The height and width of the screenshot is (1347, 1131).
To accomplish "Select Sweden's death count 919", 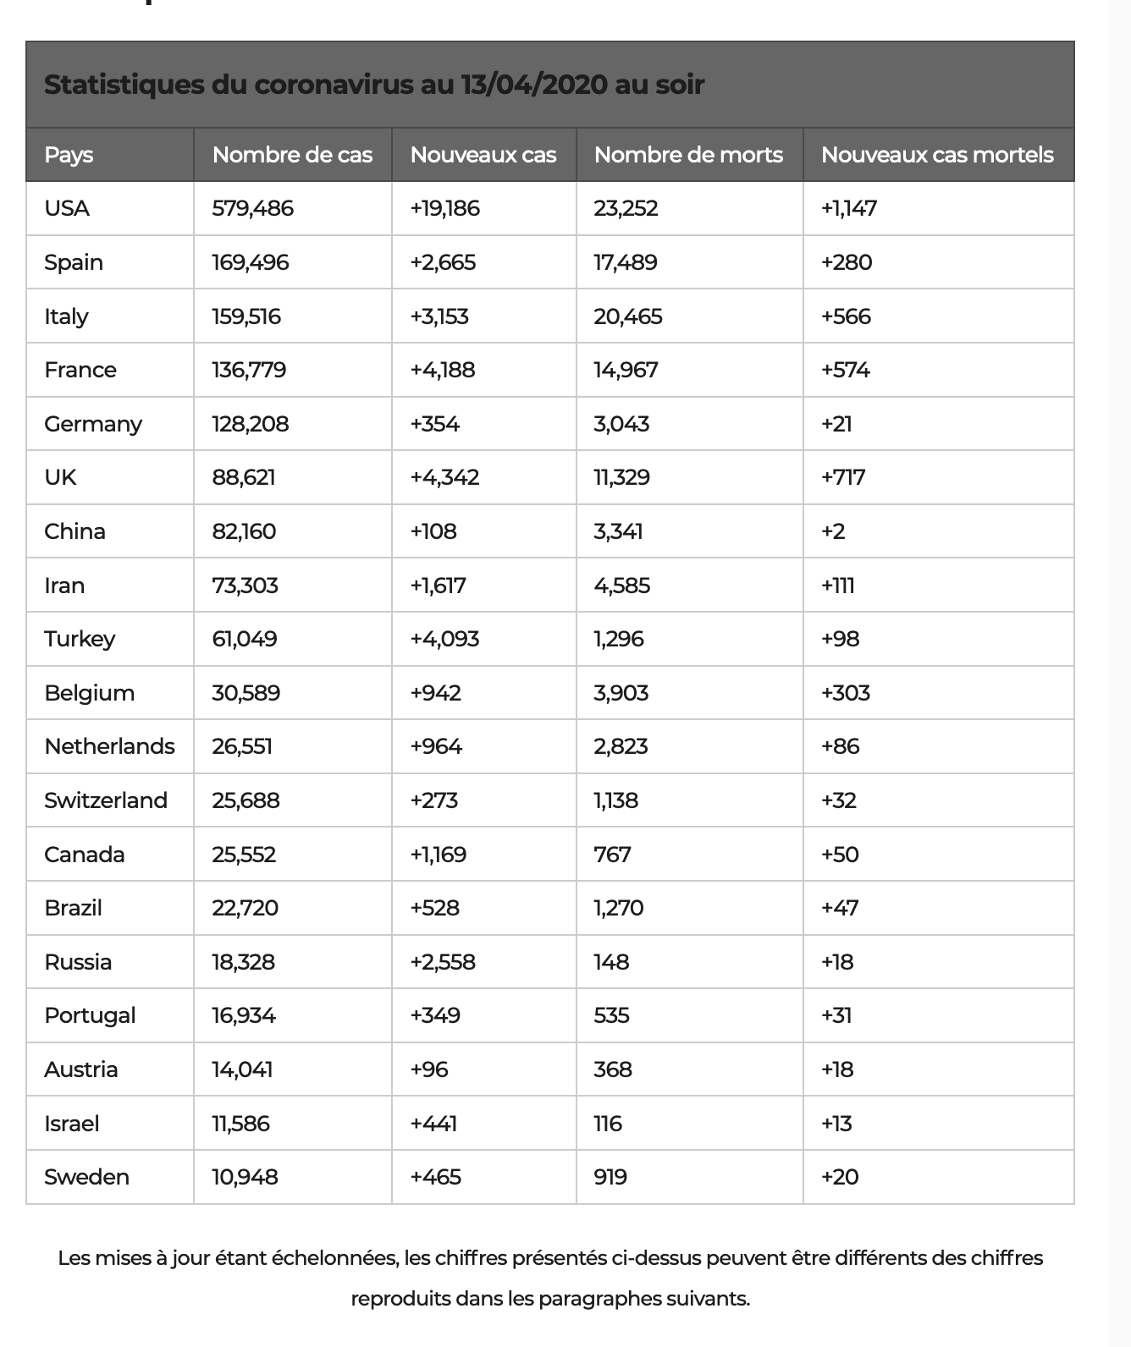I will point(610,1177).
